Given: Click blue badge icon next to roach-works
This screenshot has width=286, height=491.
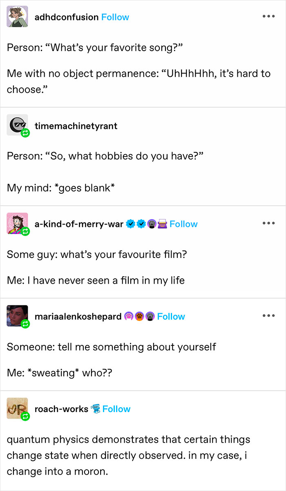Looking at the screenshot, I should pos(95,409).
